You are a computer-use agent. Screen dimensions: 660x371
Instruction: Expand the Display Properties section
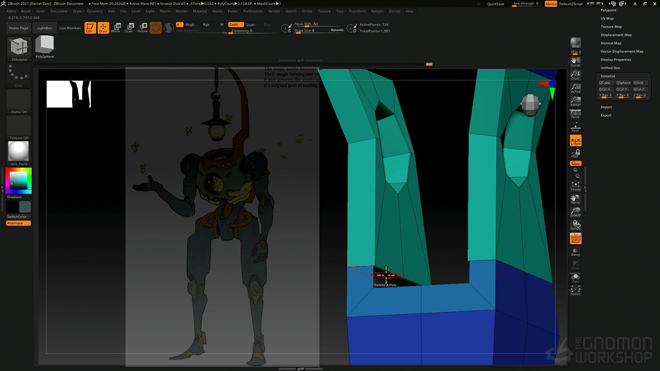pyautogui.click(x=616, y=60)
